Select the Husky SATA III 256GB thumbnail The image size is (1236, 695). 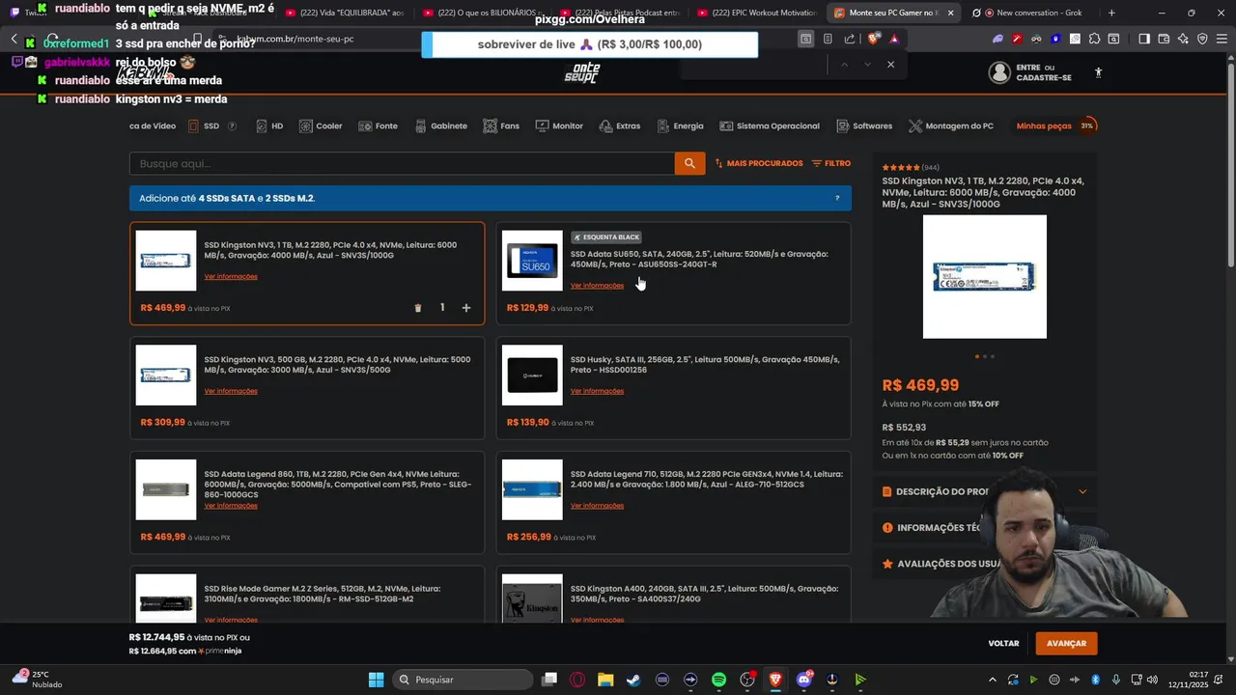[532, 375]
